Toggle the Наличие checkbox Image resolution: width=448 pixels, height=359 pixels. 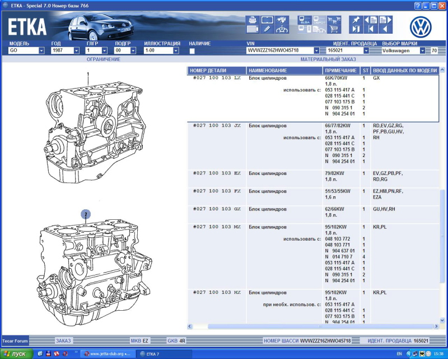(x=192, y=51)
